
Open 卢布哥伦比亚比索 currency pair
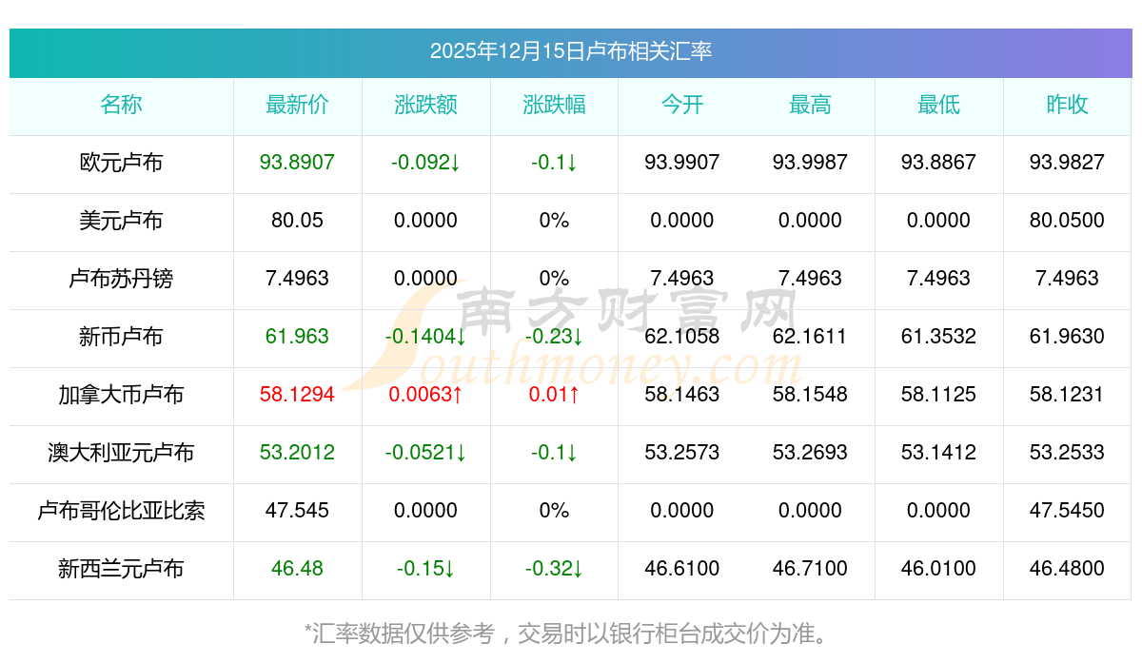(x=121, y=511)
